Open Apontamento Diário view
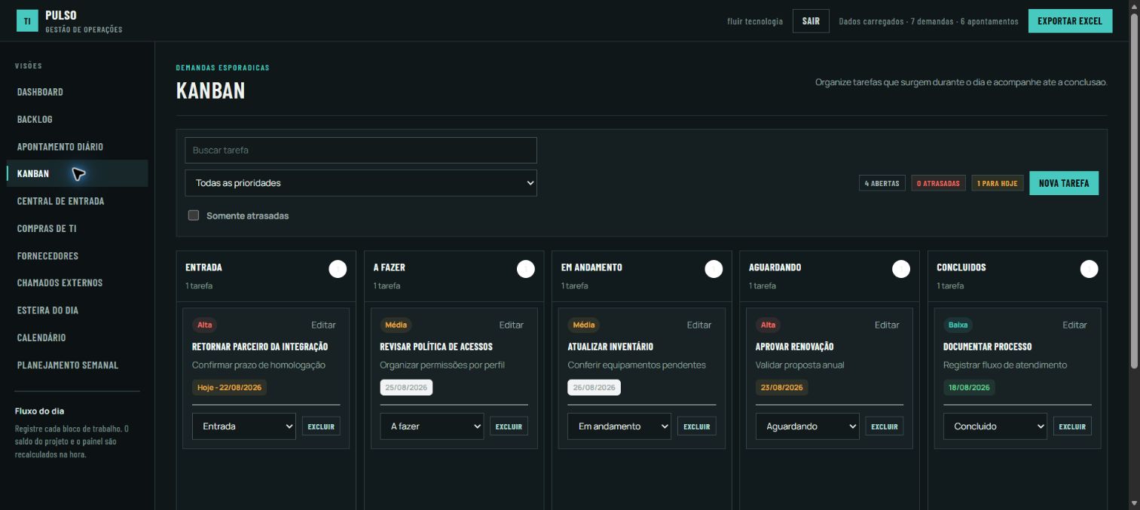 [x=77, y=147]
